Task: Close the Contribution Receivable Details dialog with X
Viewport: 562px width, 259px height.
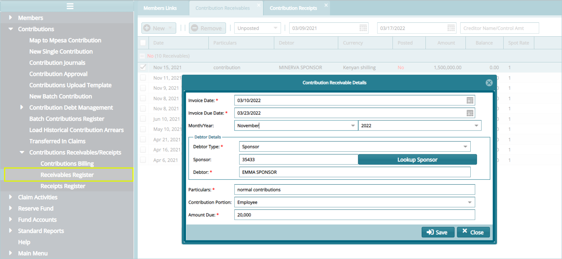Action: tap(489, 83)
